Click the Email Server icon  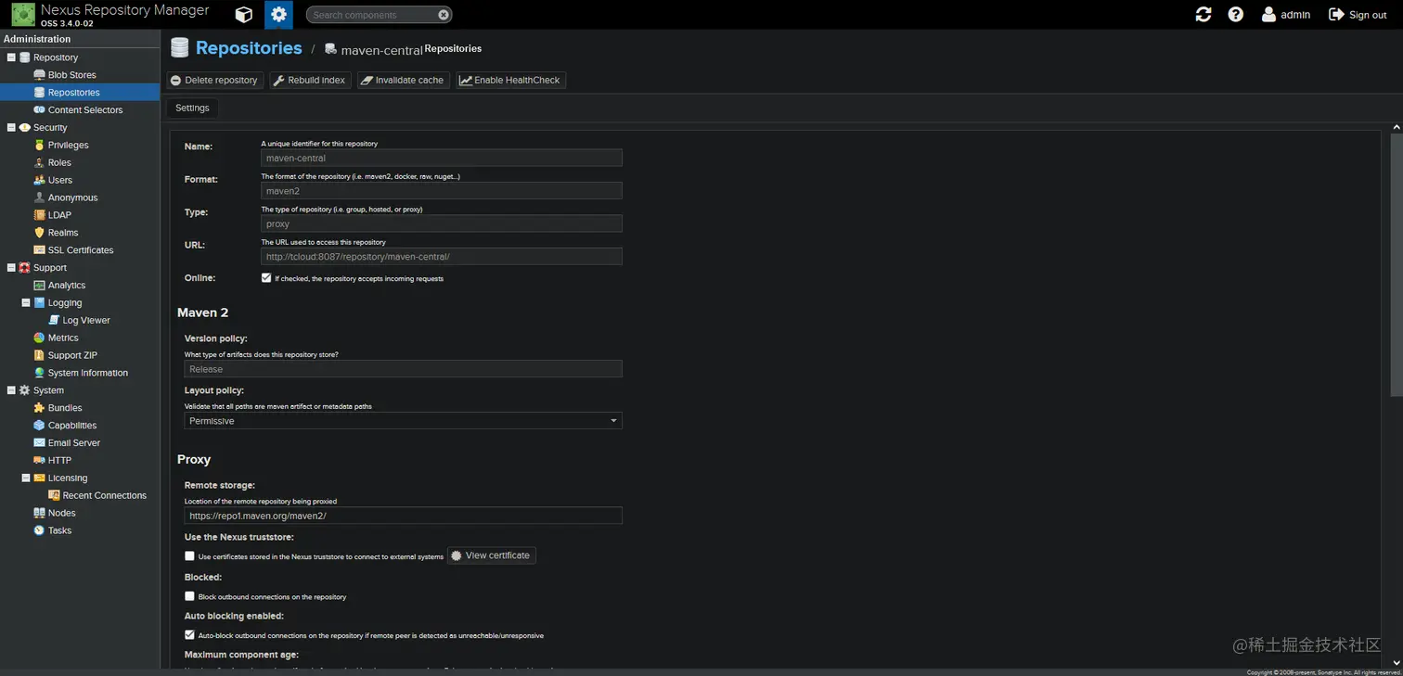39,443
